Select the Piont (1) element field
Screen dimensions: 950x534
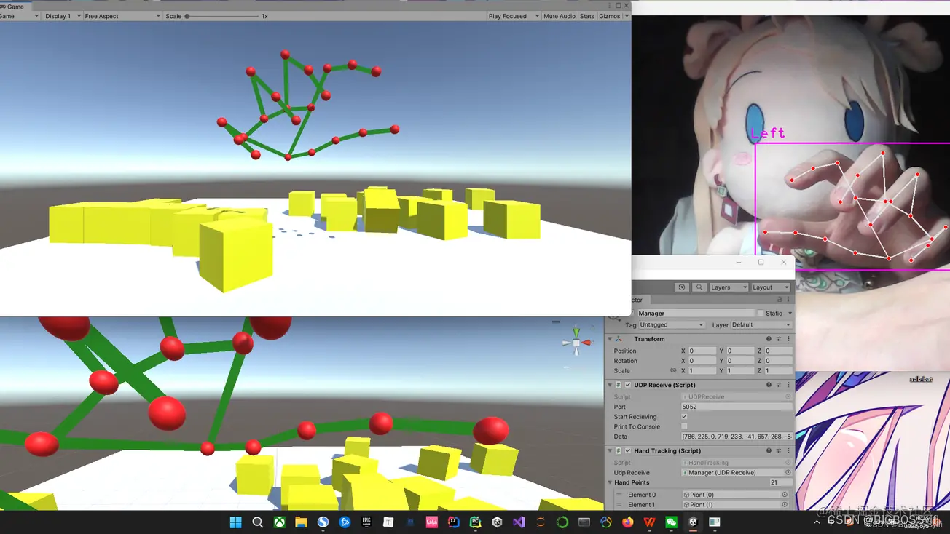tap(736, 505)
